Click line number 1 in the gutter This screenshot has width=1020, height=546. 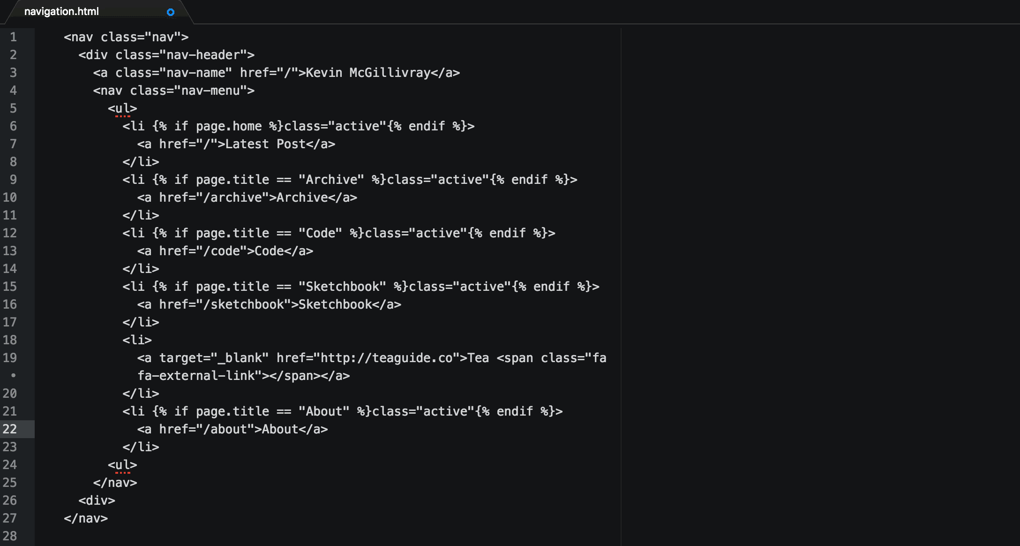pyautogui.click(x=13, y=37)
